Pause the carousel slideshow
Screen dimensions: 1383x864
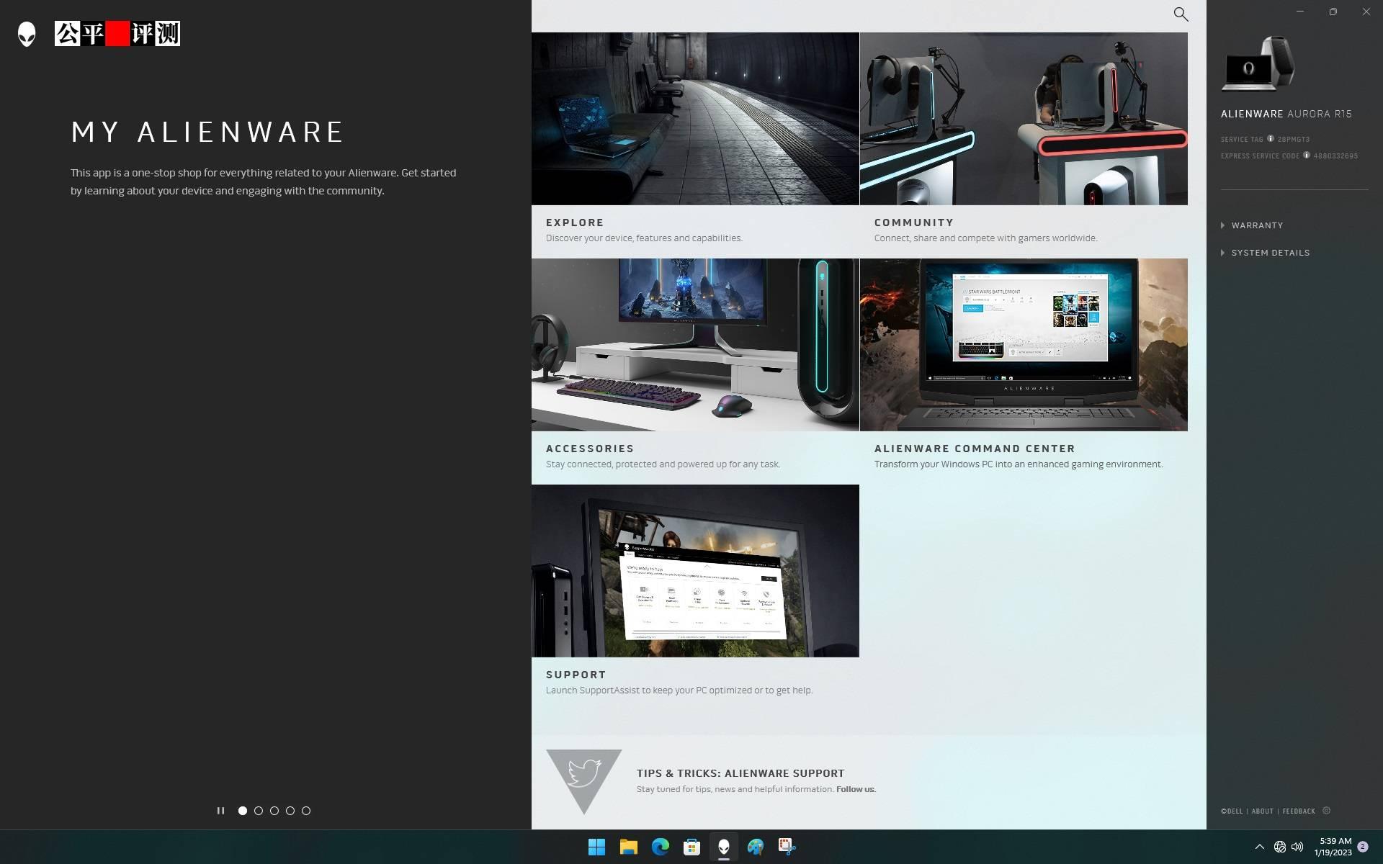click(220, 810)
